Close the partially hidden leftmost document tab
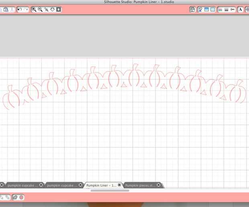Viewport: 249px width, 207px height. click(2, 185)
